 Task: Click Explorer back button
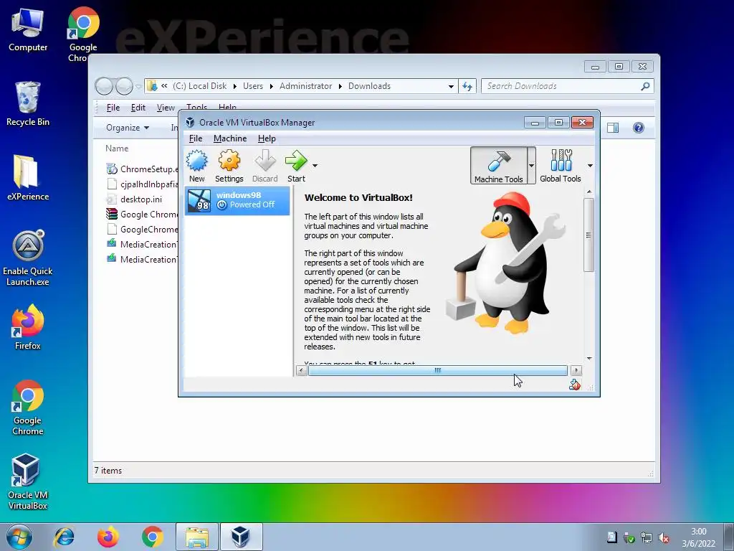(104, 86)
